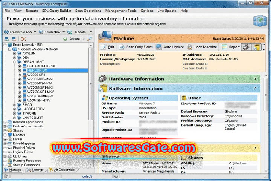
Task: Open the SQL Query Builder menu
Action: 56,11
